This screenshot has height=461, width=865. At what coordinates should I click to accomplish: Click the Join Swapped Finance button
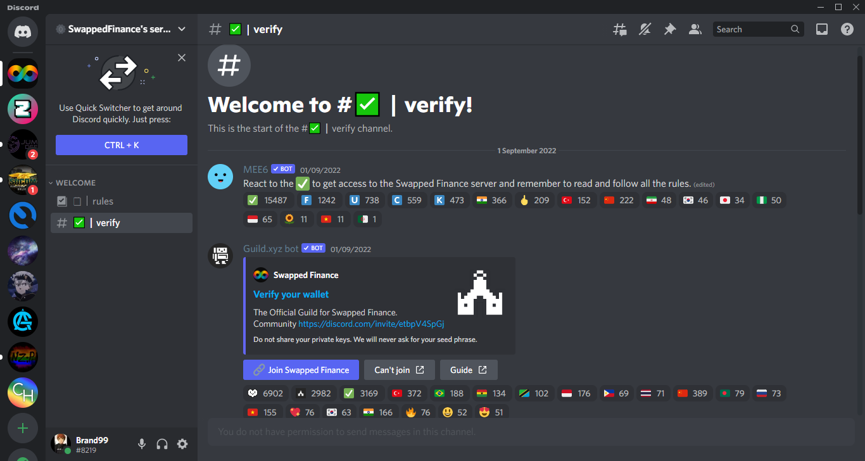click(x=301, y=370)
